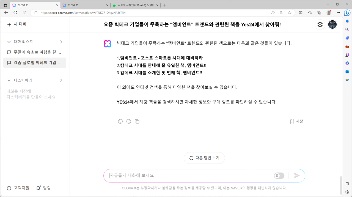Click the sad face feedback icon
Screen dimensions: 352x197
coord(129,121)
